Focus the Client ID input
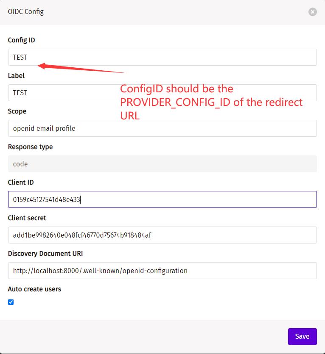The image size is (325, 354). point(162,199)
